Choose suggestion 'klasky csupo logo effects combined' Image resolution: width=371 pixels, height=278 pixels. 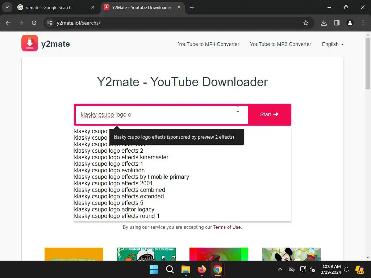(x=120, y=190)
